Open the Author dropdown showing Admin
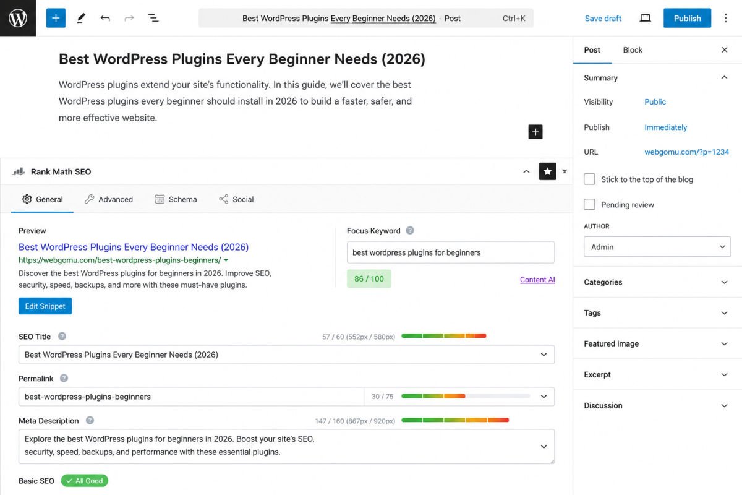The height and width of the screenshot is (495, 742). tap(657, 246)
